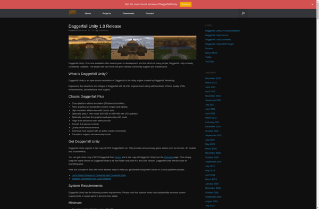The image size is (319, 209).
Task: Open Daggerfall Unity UESP Pages link
Action: click(219, 44)
